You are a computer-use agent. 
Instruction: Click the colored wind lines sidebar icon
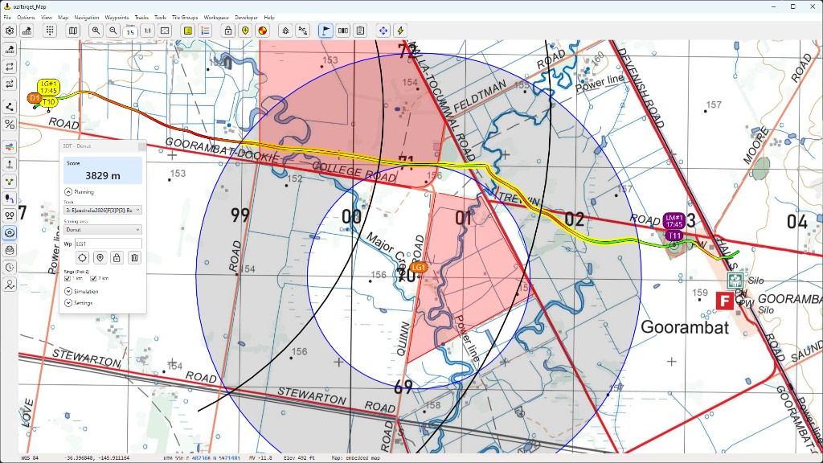click(10, 148)
